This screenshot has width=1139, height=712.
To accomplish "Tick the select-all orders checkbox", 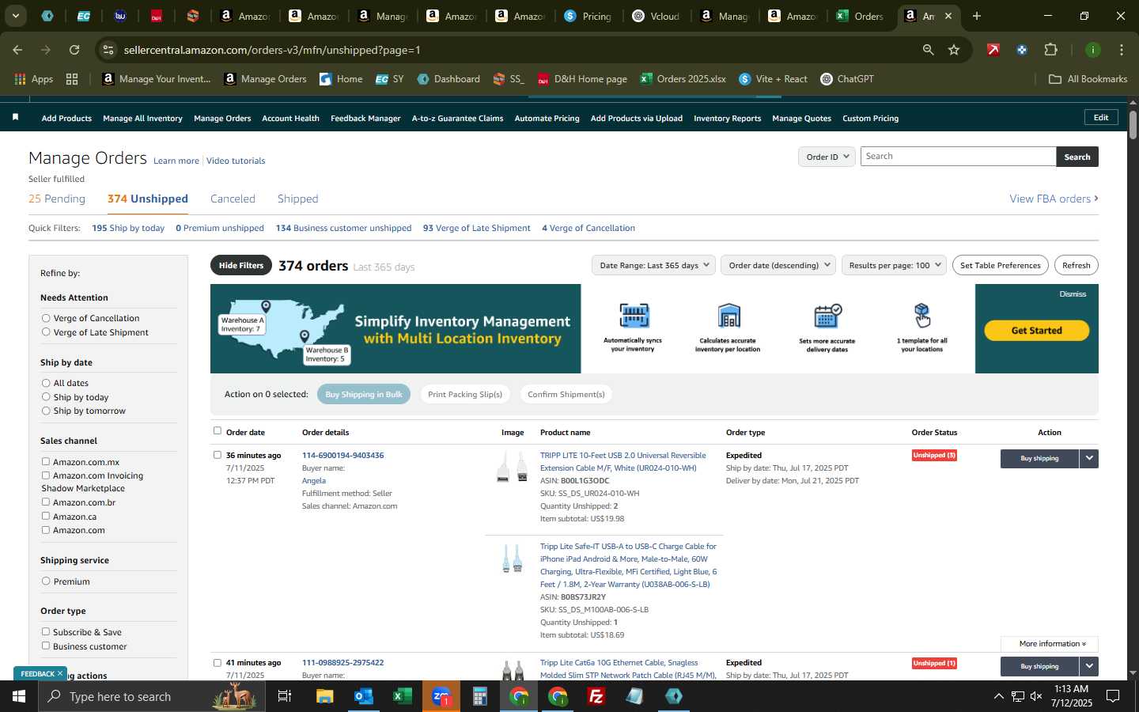I will 218,430.
